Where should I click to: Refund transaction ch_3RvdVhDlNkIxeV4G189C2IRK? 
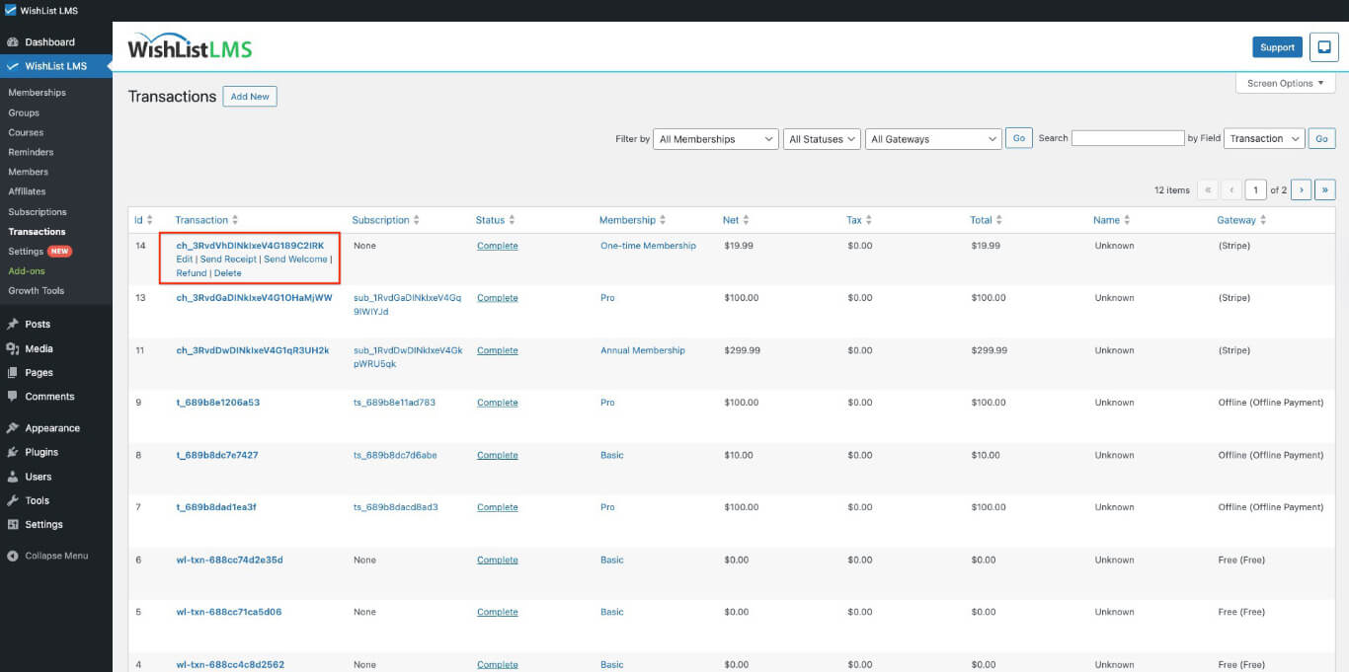pos(191,272)
